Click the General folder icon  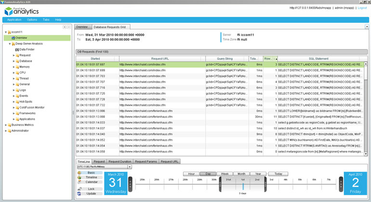coord(17,84)
